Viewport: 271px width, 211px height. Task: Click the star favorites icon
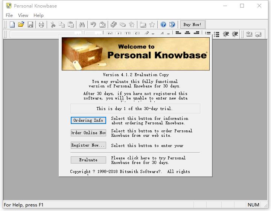[152, 24]
